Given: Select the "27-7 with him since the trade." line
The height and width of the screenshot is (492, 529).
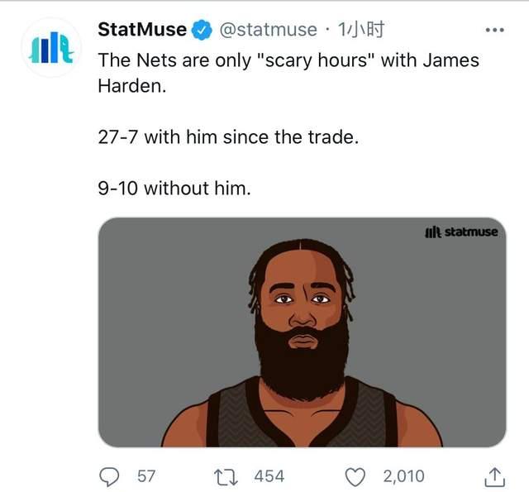Looking at the screenshot, I should [228, 137].
